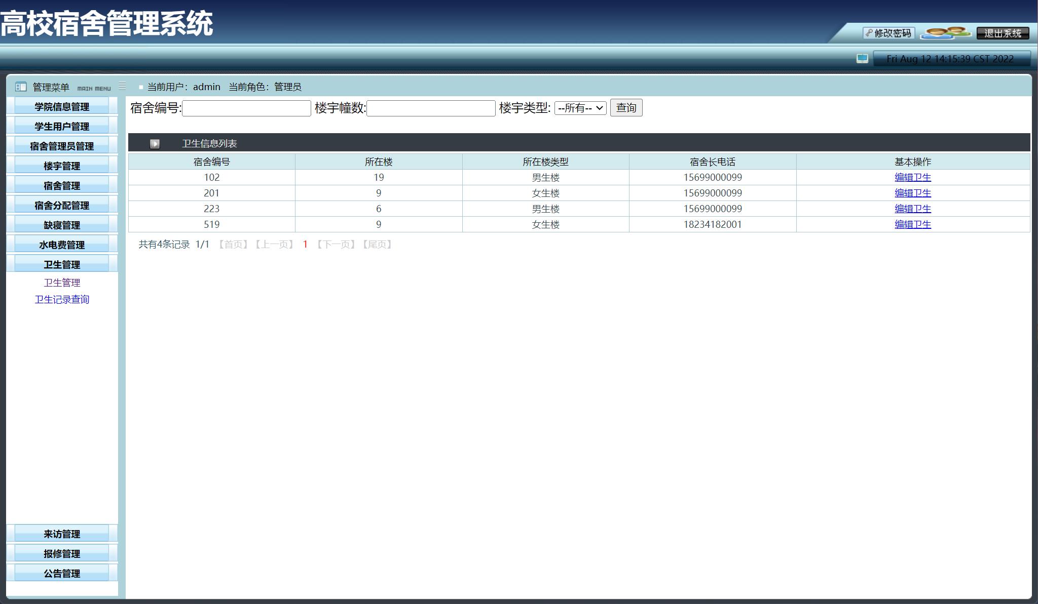Click 编辑卫生 for dormitory 102
The height and width of the screenshot is (604, 1038).
point(912,177)
